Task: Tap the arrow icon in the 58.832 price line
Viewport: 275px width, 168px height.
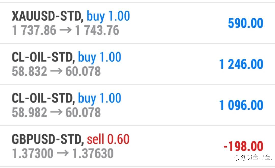Action: point(57,71)
